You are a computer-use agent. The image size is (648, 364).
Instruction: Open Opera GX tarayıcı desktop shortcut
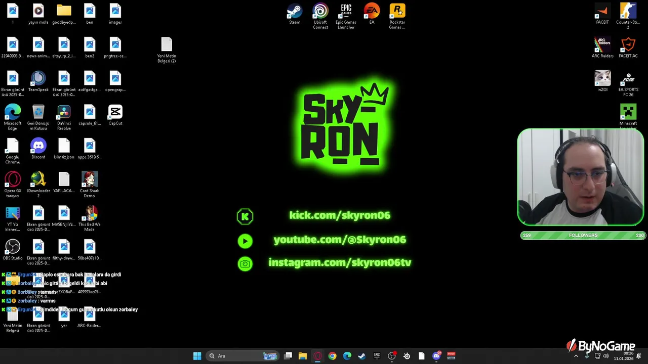tap(13, 185)
